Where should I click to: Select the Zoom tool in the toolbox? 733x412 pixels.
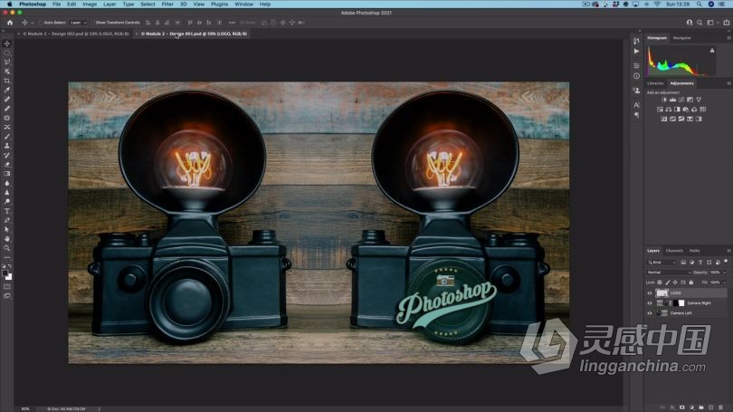tap(7, 248)
